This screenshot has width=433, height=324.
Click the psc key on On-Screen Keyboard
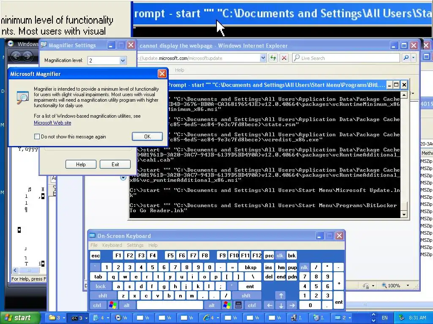point(269,256)
